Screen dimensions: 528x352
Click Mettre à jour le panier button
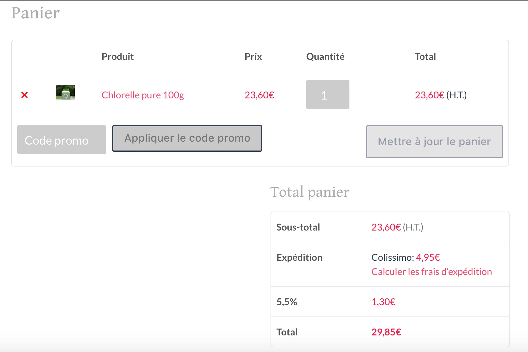pos(434,142)
